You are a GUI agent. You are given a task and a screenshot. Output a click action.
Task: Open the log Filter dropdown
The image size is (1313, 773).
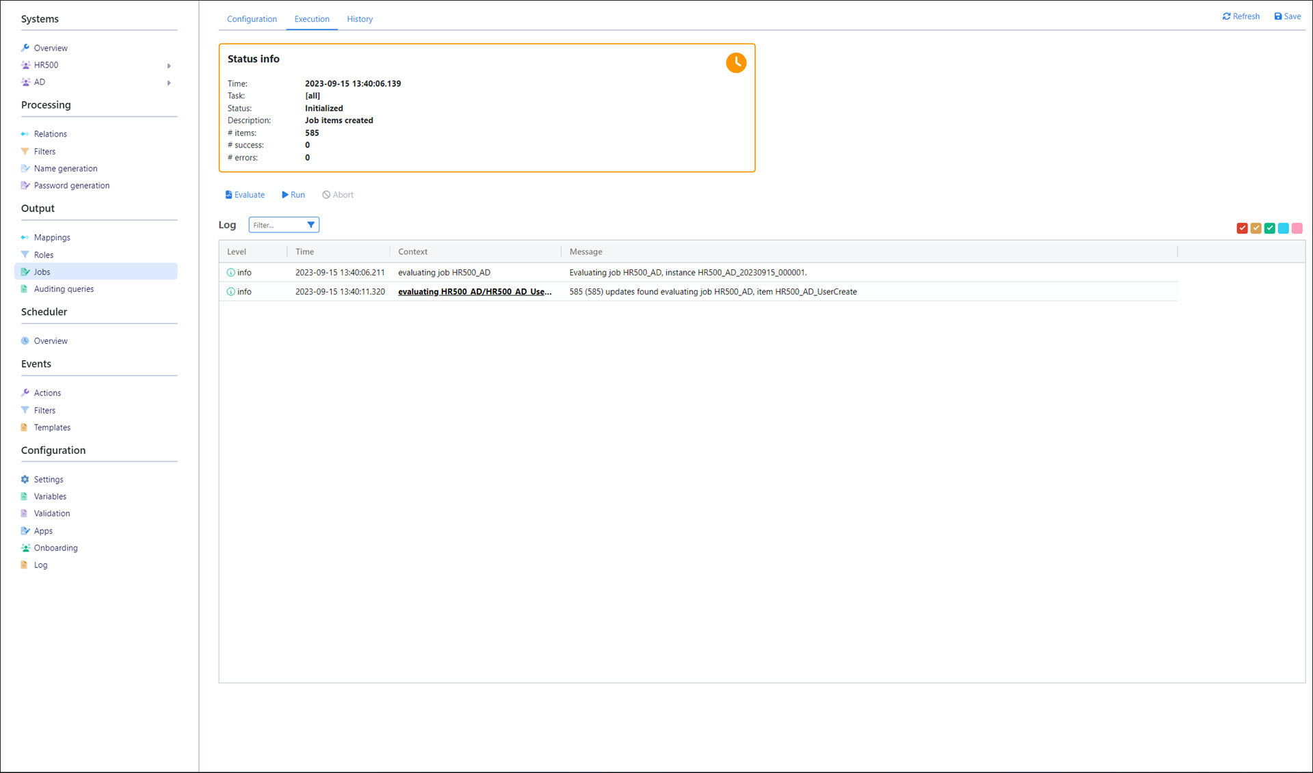[x=310, y=225]
